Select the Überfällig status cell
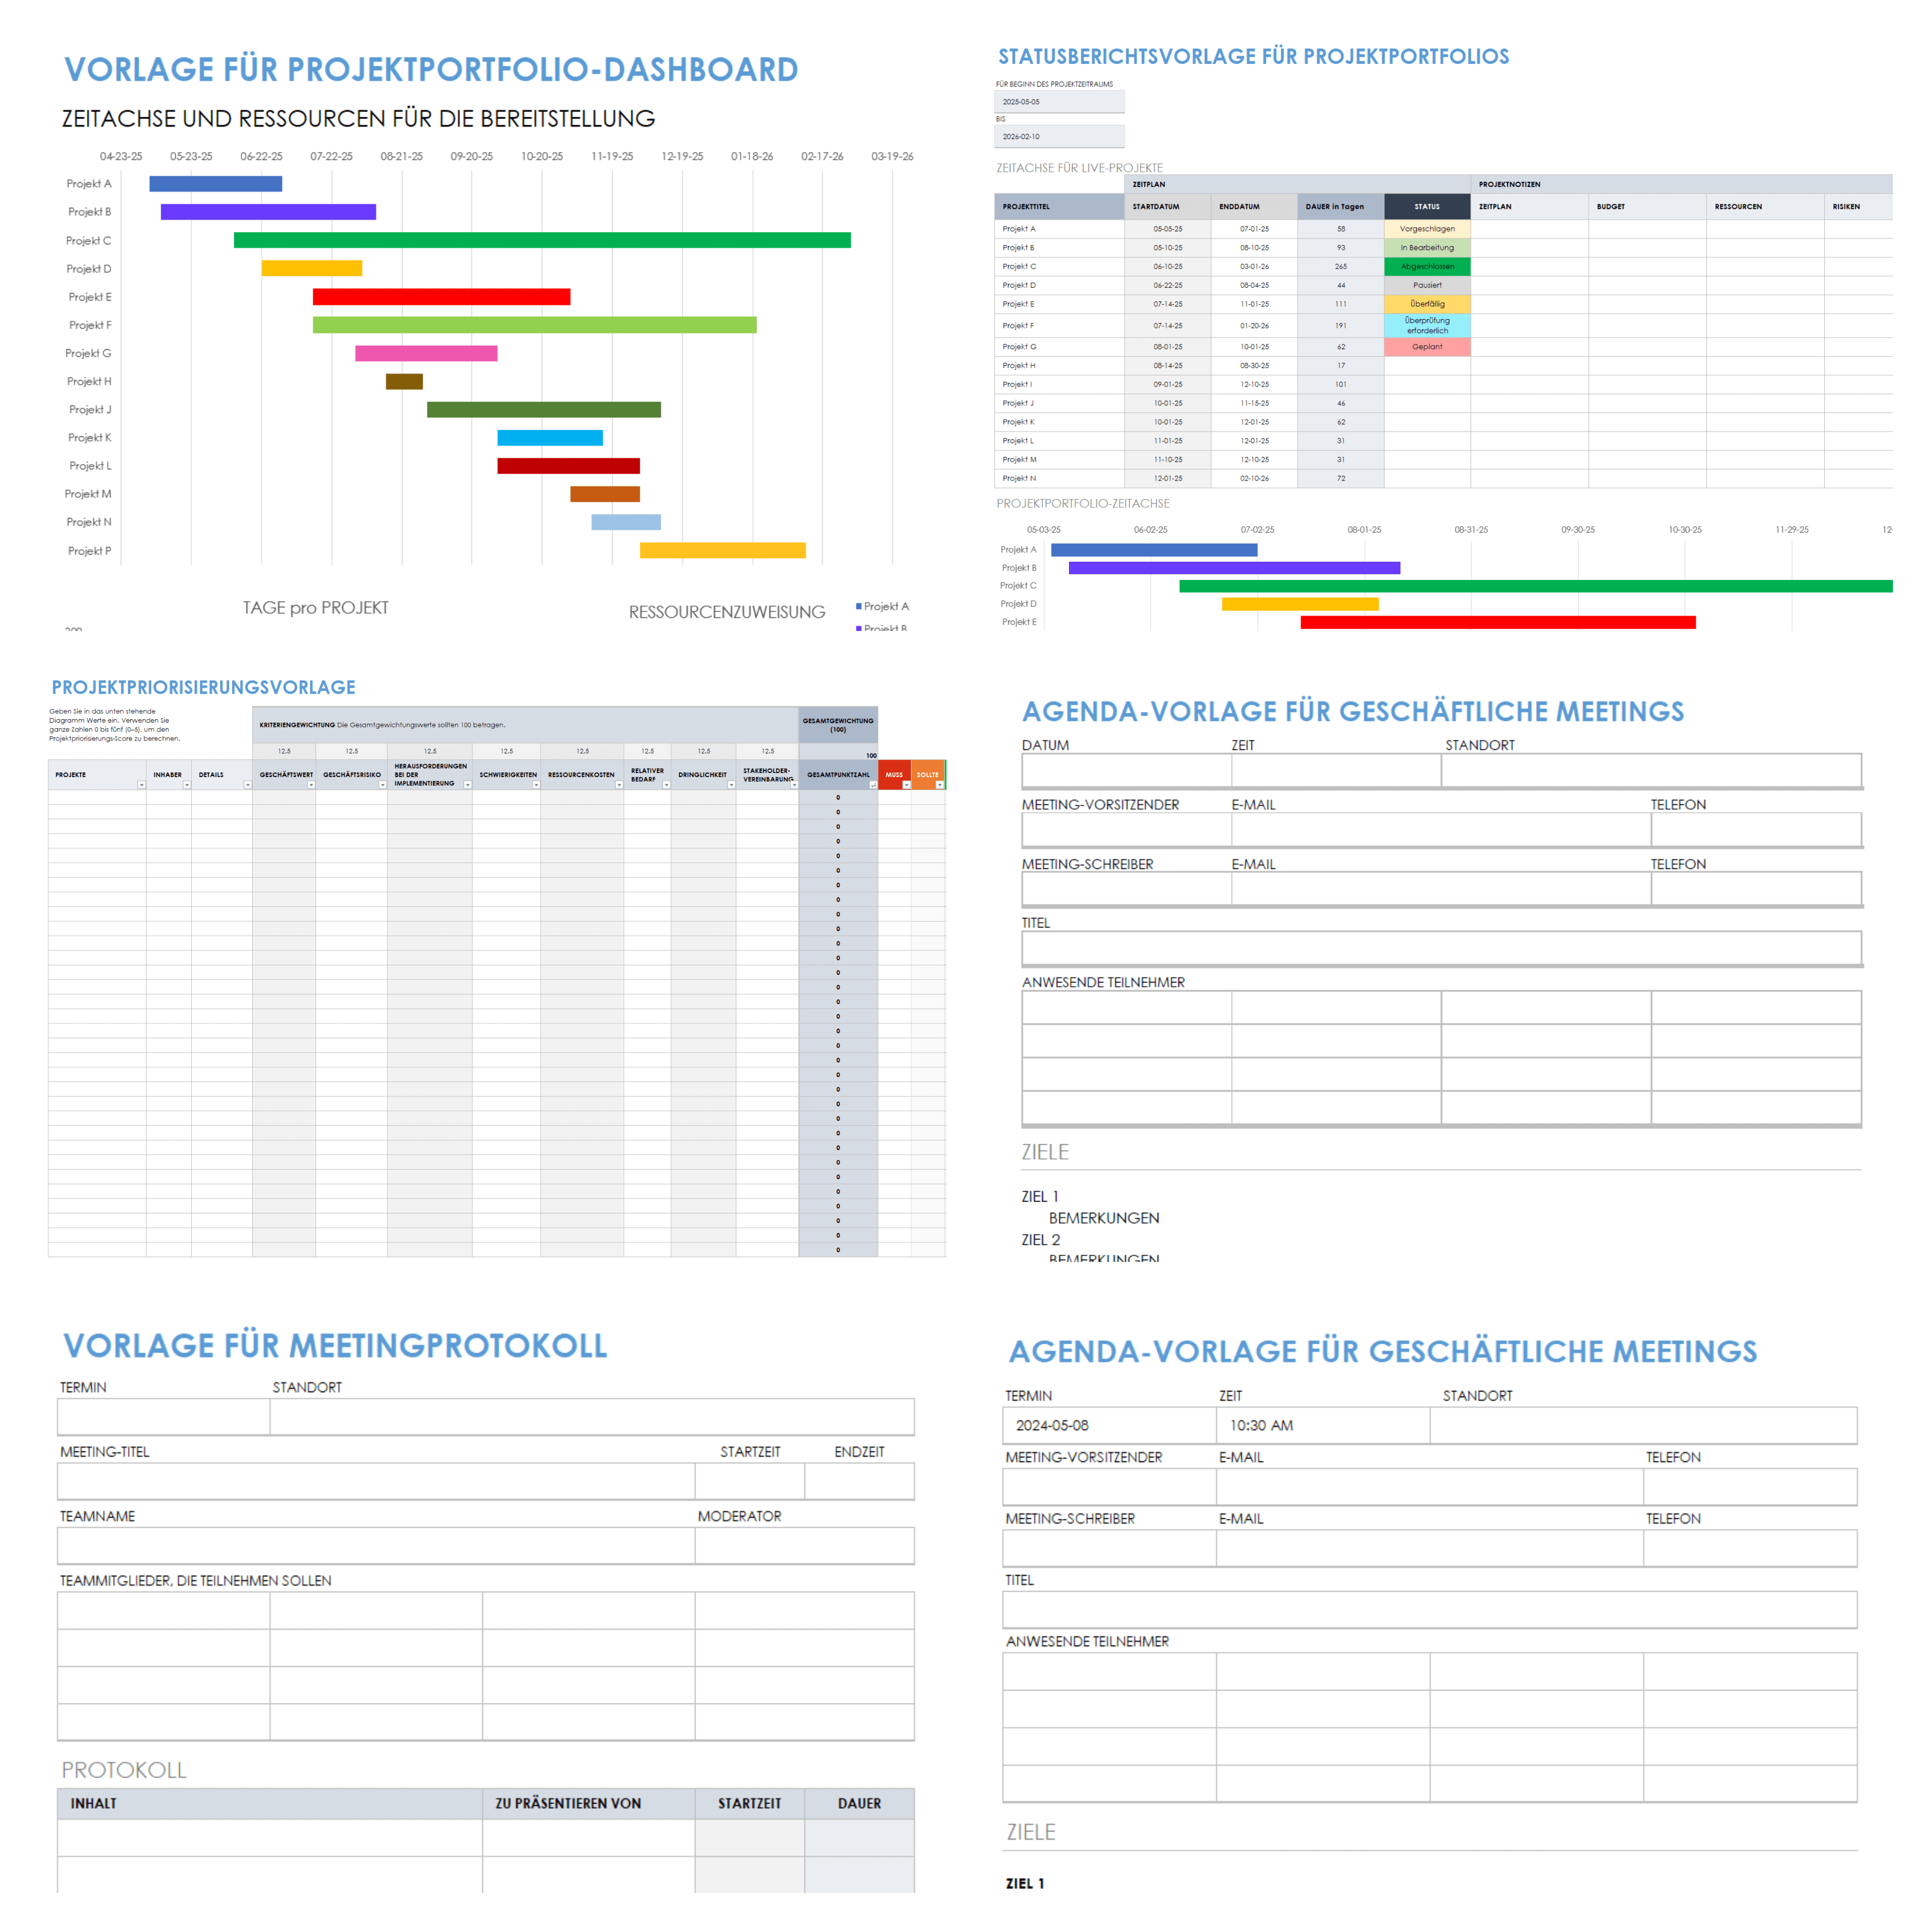The width and height of the screenshot is (1932, 1932). (1427, 304)
